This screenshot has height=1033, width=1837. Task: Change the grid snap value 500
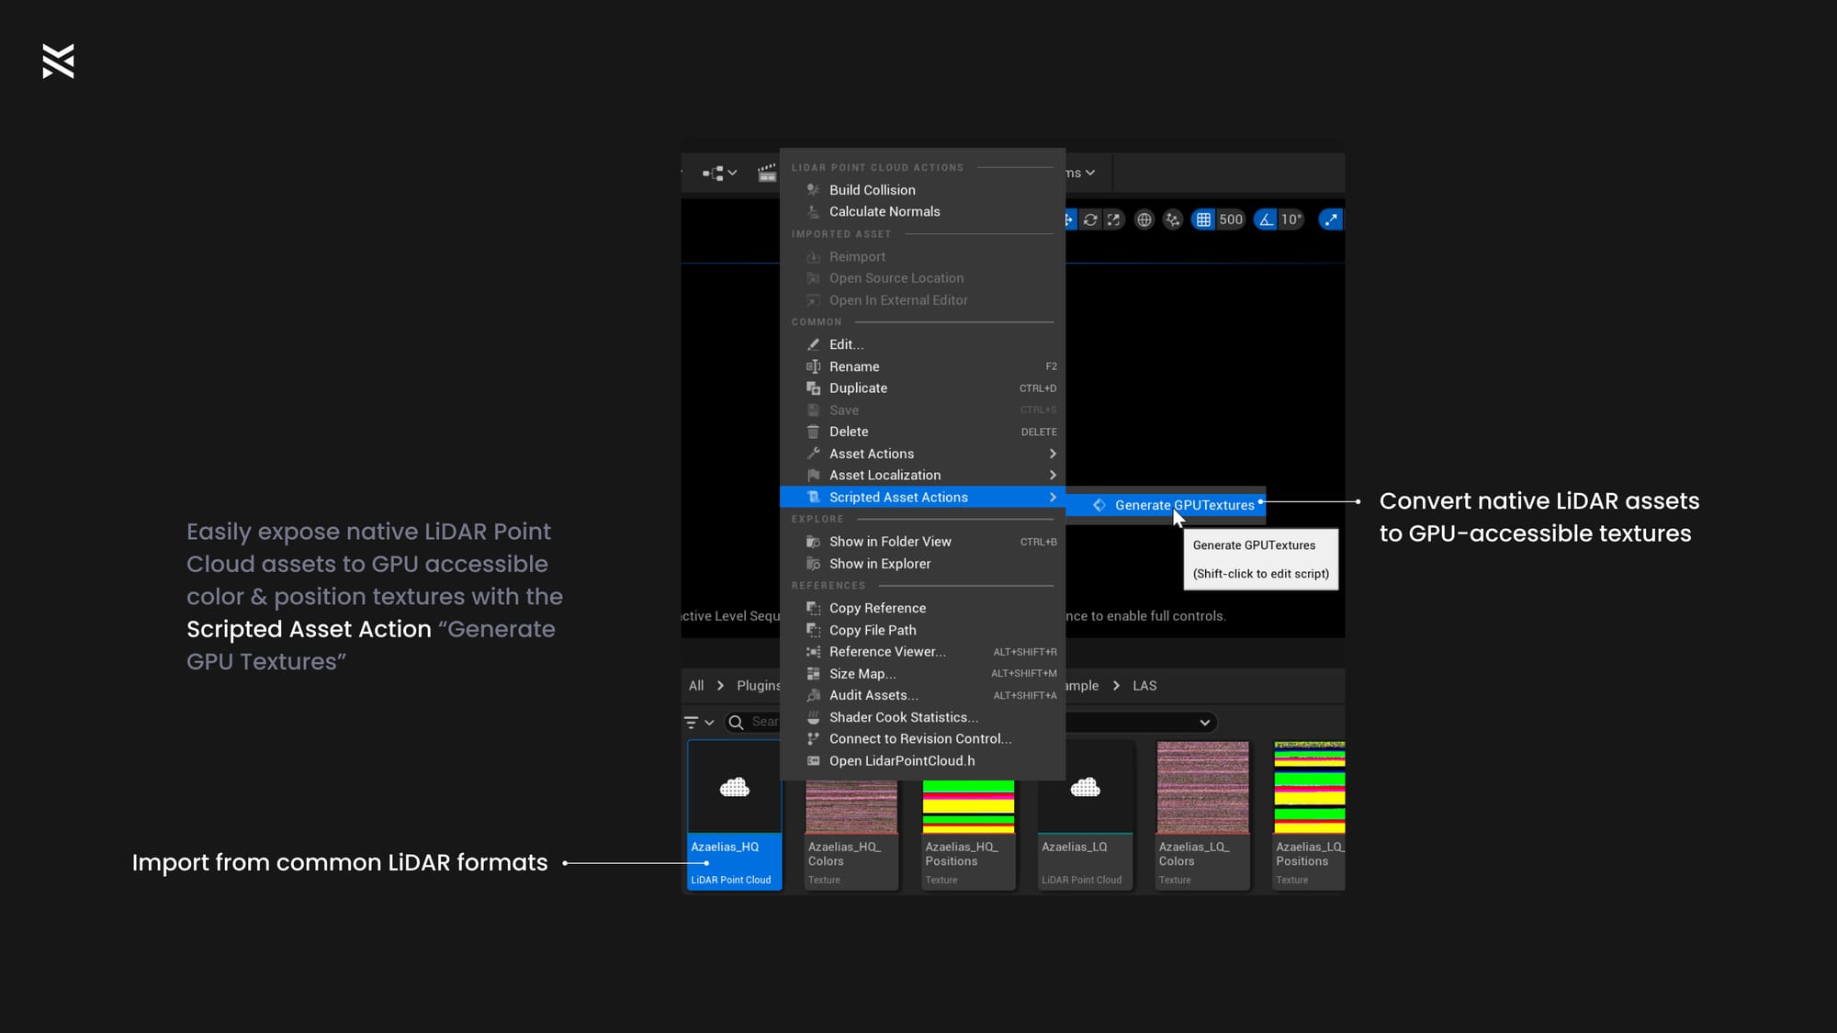pyautogui.click(x=1231, y=219)
